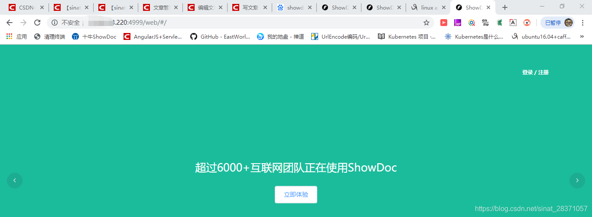Open the UrlEncode编码 bookmark
The width and height of the screenshot is (592, 217).
341,37
